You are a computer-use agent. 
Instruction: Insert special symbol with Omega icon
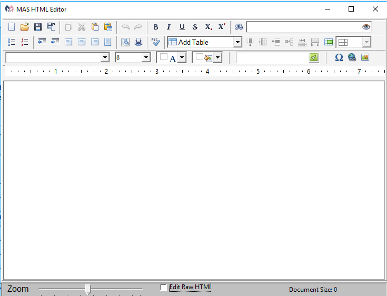(339, 57)
